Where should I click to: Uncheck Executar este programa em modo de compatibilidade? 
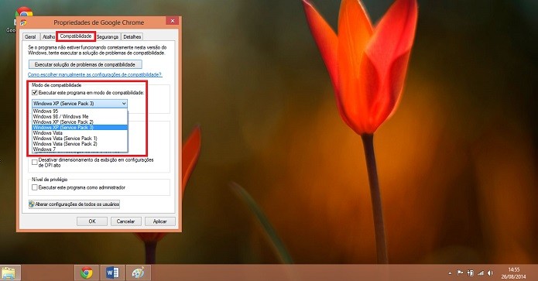coord(35,93)
